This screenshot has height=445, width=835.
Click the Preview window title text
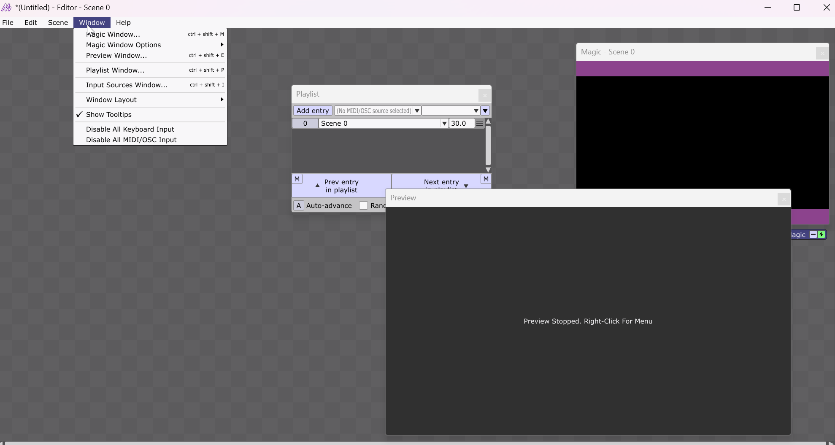tap(403, 198)
